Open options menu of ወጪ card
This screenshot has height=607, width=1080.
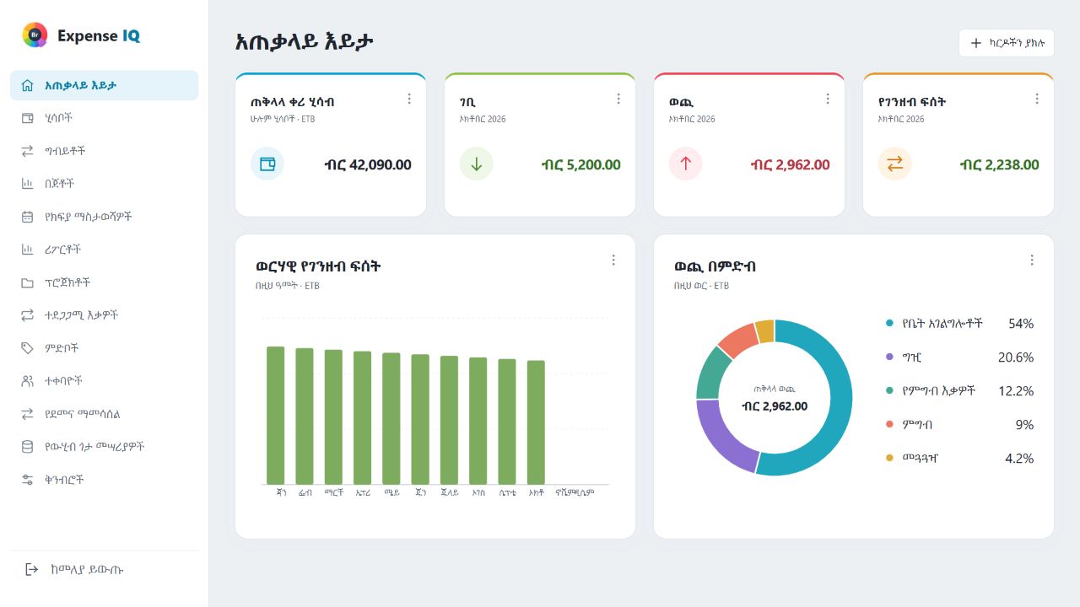828,99
